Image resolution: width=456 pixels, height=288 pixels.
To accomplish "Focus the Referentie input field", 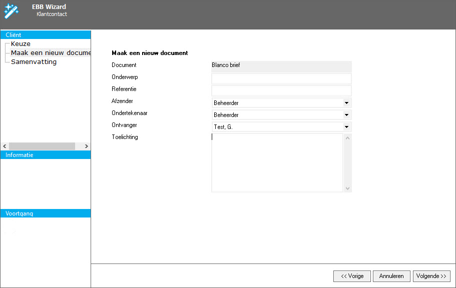I will [281, 91].
